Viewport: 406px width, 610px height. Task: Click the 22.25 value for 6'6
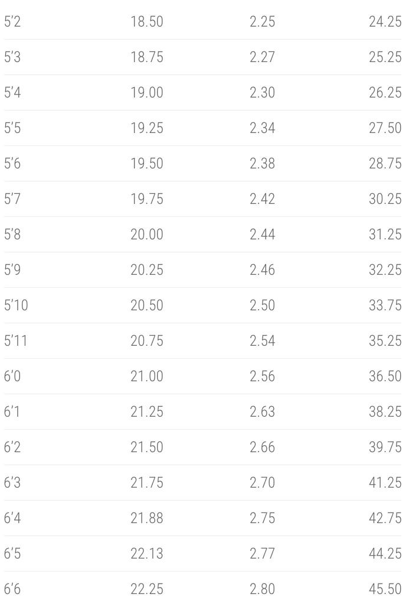pyautogui.click(x=147, y=589)
